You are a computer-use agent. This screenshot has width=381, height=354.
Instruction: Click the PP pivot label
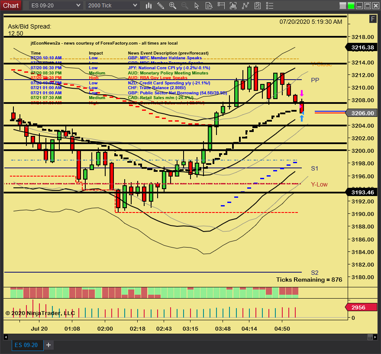tap(315, 80)
